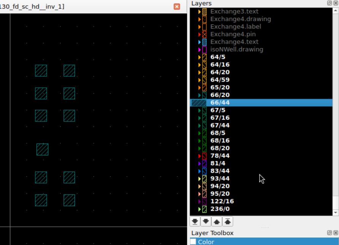
Task: Close the Layer Toolbox panel
Action: (335, 233)
